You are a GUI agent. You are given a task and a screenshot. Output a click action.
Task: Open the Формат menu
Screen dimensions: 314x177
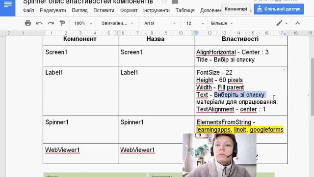point(129,10)
